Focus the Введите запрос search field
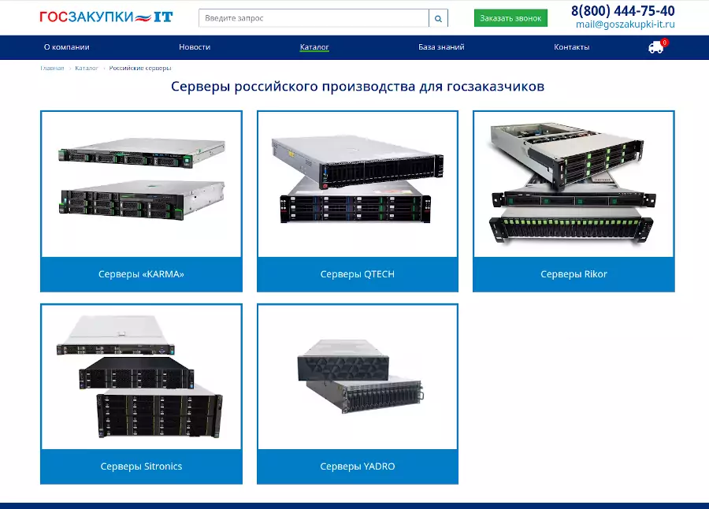Screen dimensions: 709x509 [314, 19]
